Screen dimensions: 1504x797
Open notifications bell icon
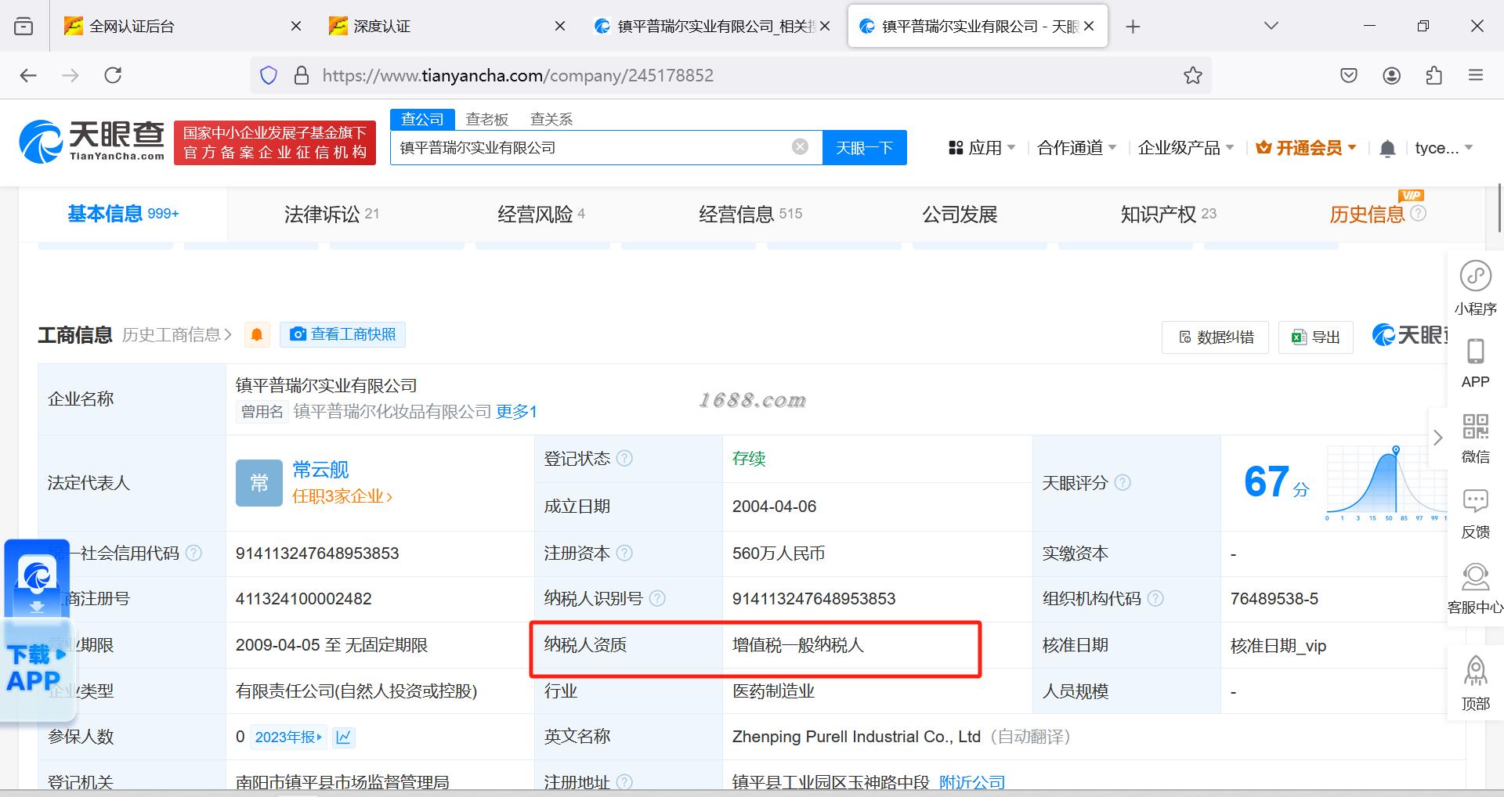tap(1387, 148)
